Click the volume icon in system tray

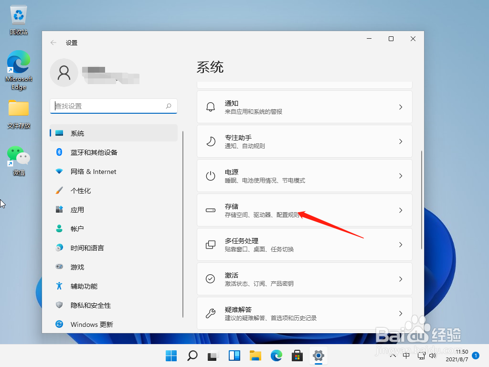433,356
